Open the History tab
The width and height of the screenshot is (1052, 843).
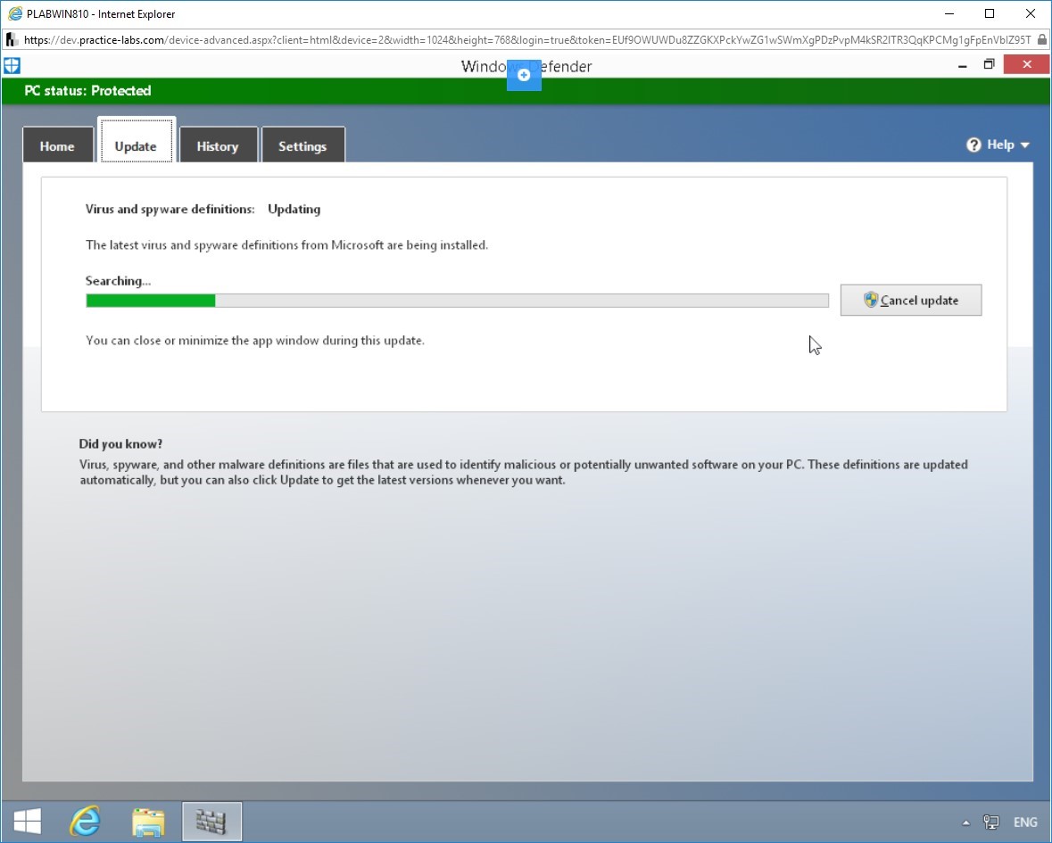[x=218, y=145]
